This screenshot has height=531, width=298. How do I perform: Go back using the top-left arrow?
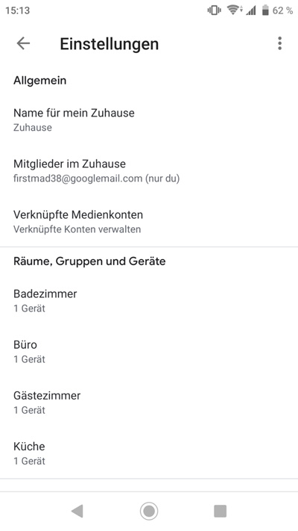point(23,43)
